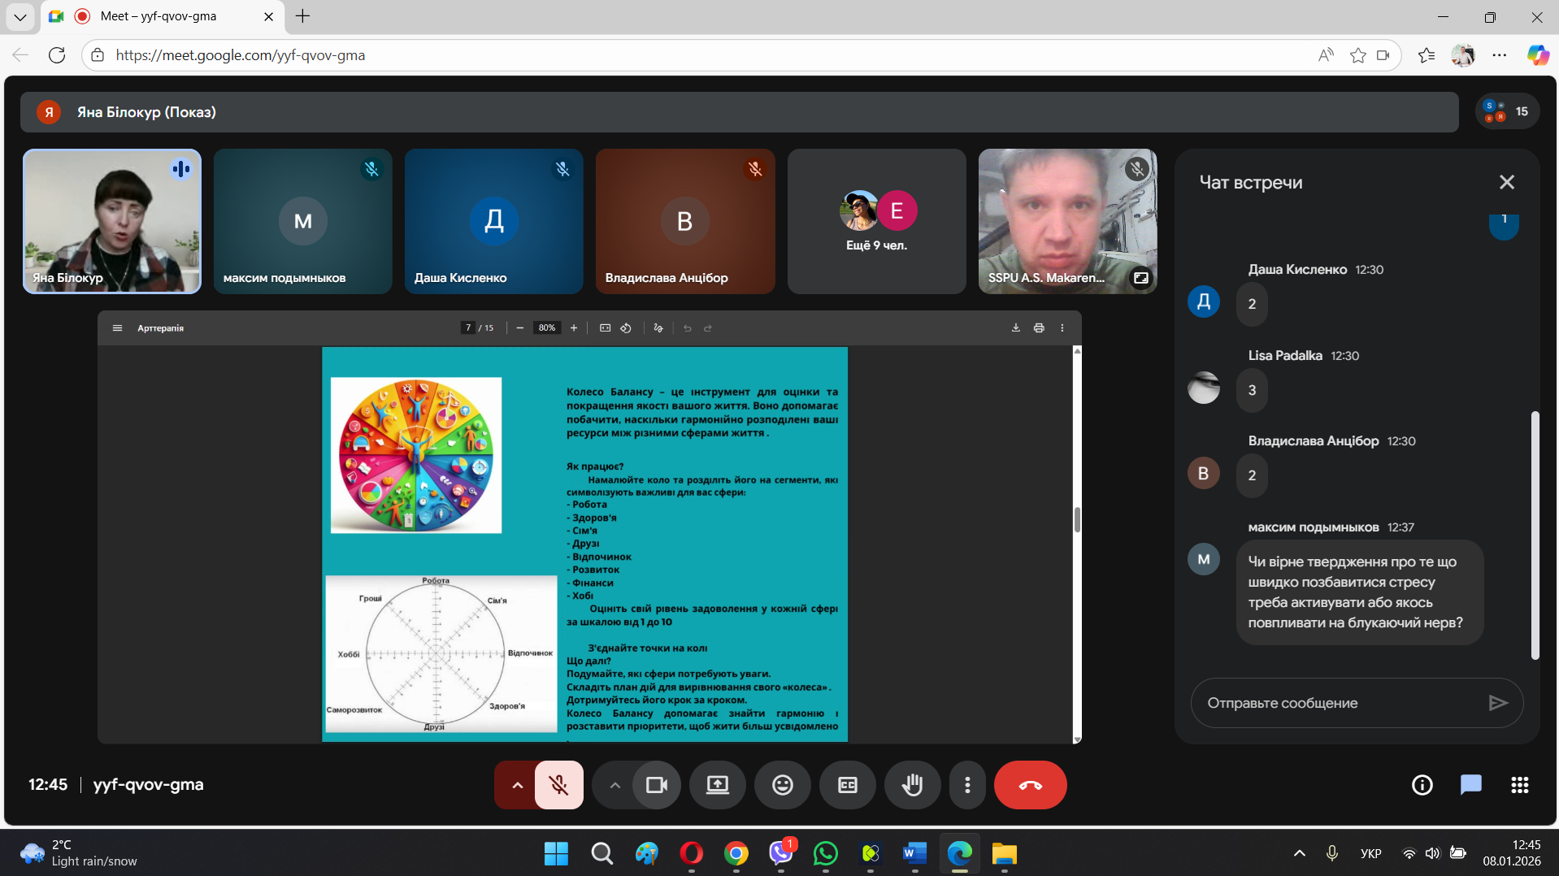Viewport: 1559px width, 876px height.
Task: Toggle the camera button
Action: [656, 785]
